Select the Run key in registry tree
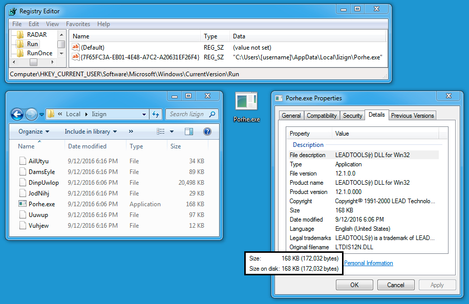 click(x=32, y=44)
